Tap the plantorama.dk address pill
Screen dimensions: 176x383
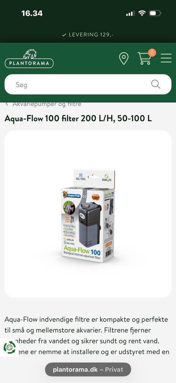pos(88,370)
